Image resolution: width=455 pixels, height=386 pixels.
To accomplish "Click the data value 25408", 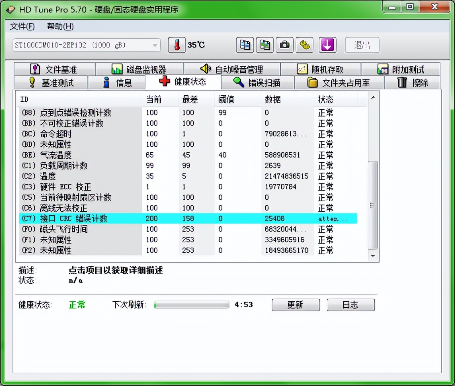I will (274, 218).
